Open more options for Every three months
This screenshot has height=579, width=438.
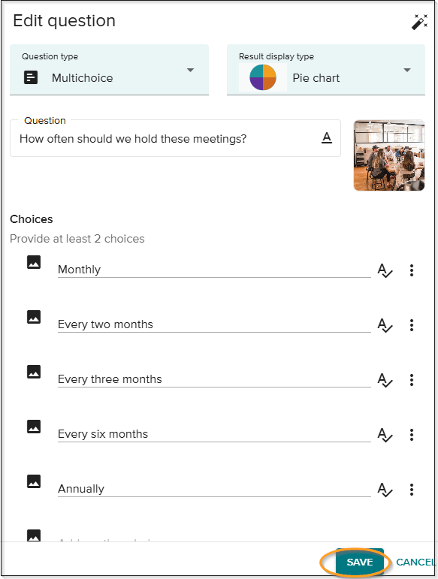pos(412,380)
